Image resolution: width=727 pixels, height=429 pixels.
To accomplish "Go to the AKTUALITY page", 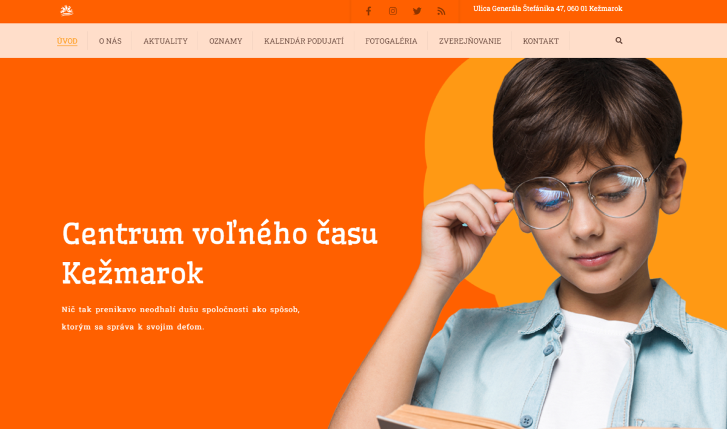I will point(165,41).
